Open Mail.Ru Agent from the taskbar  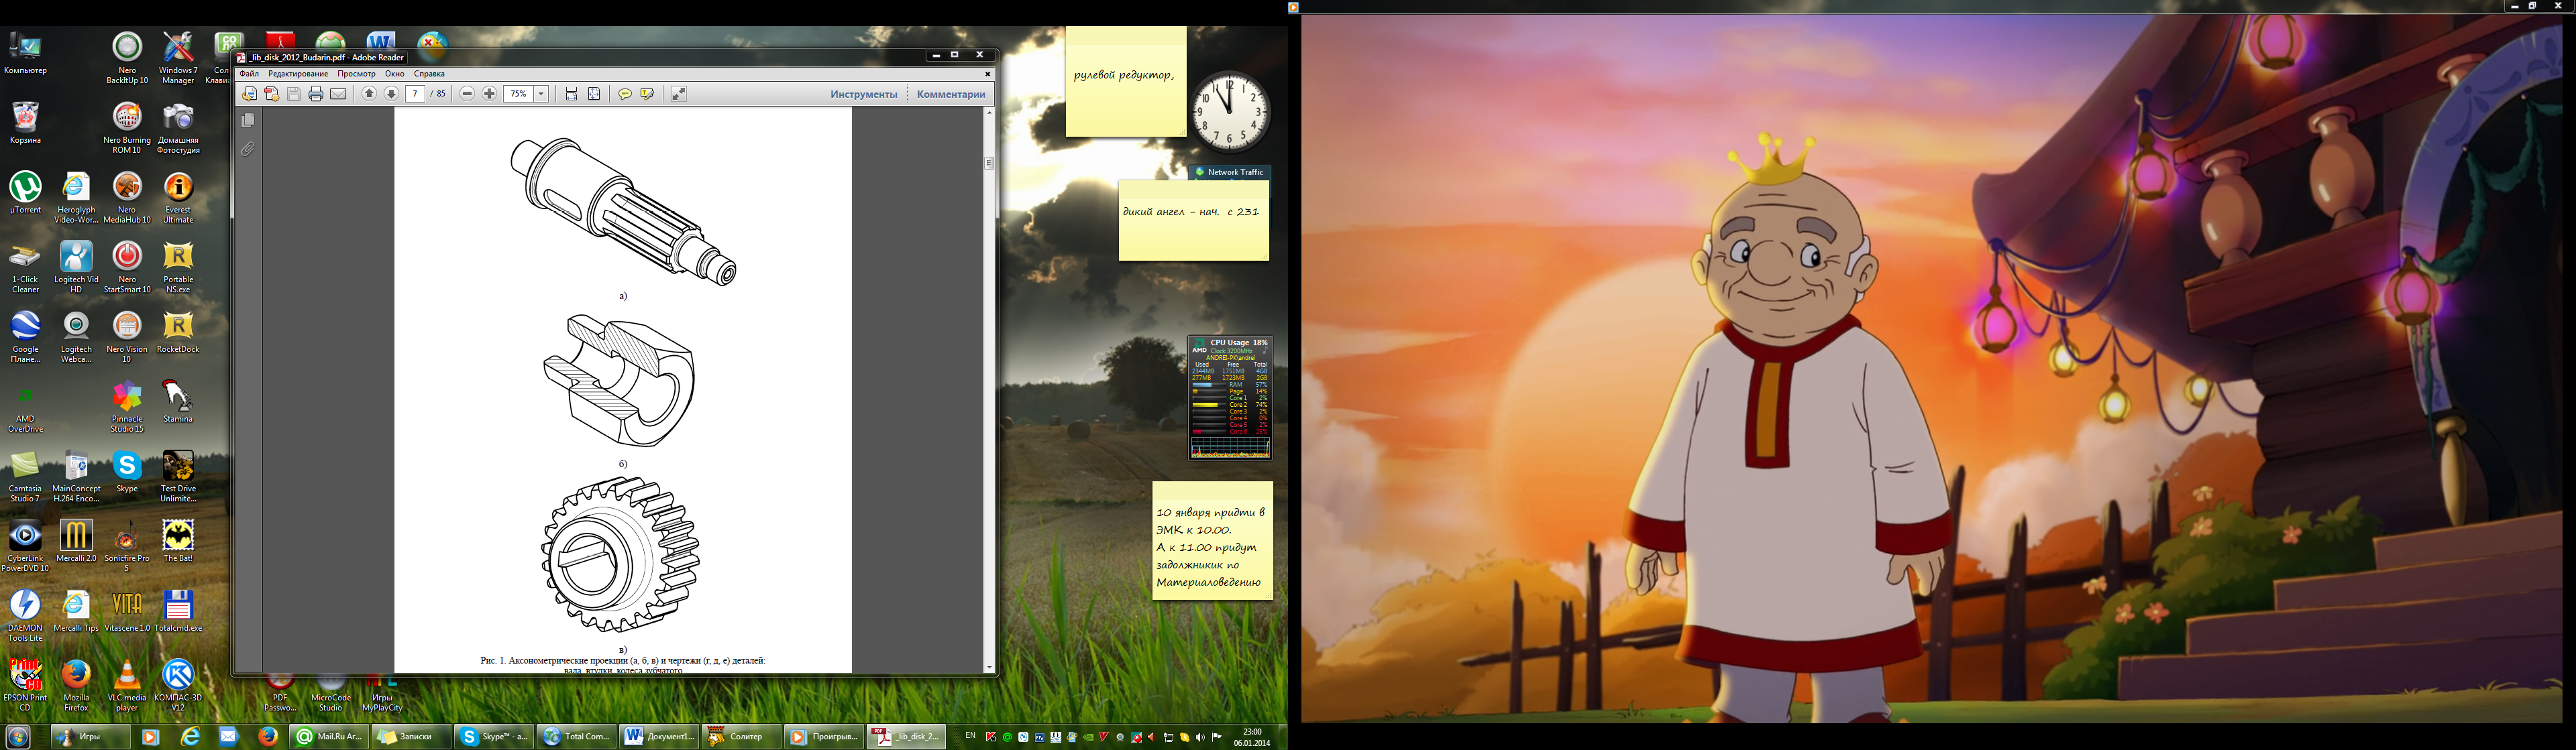coord(328,737)
